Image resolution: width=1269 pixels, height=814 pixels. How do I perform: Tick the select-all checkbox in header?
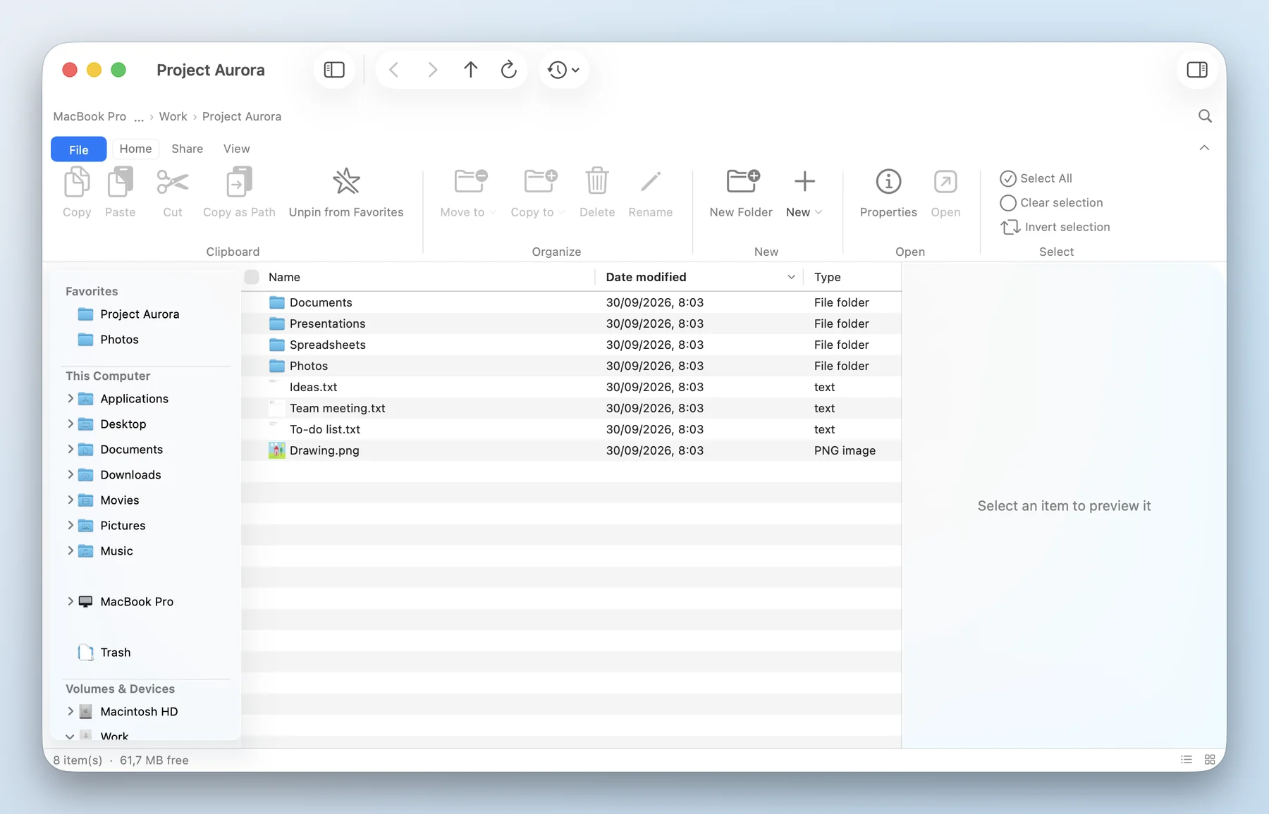(252, 277)
